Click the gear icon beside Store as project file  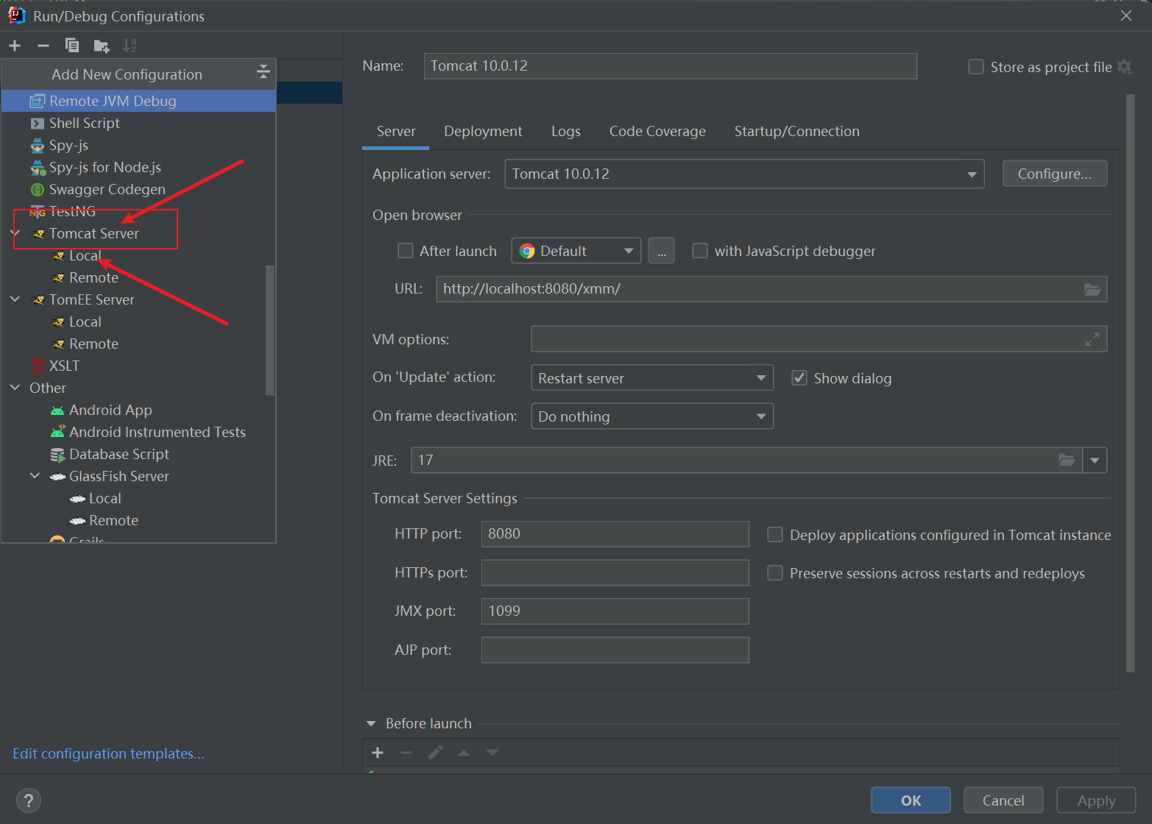[x=1124, y=67]
